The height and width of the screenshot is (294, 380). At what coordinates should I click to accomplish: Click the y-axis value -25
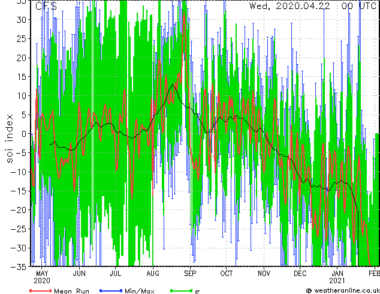click(x=19, y=229)
